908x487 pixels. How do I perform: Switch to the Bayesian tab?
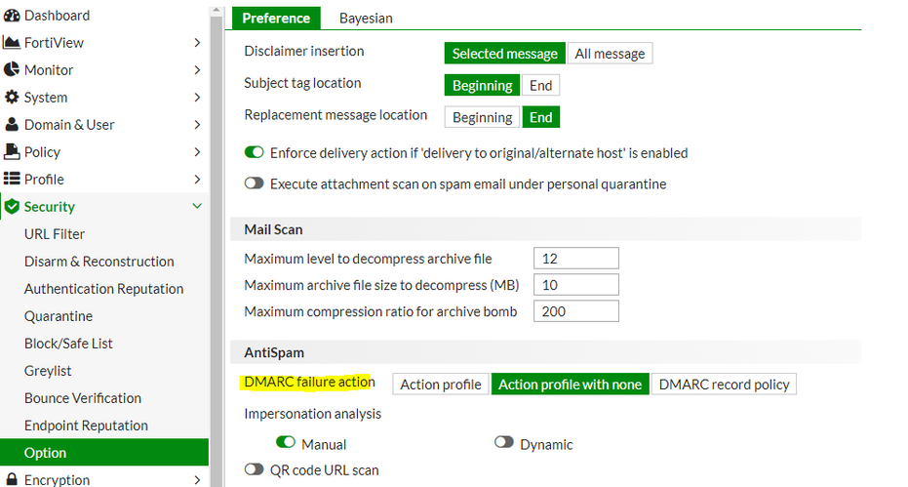(366, 18)
